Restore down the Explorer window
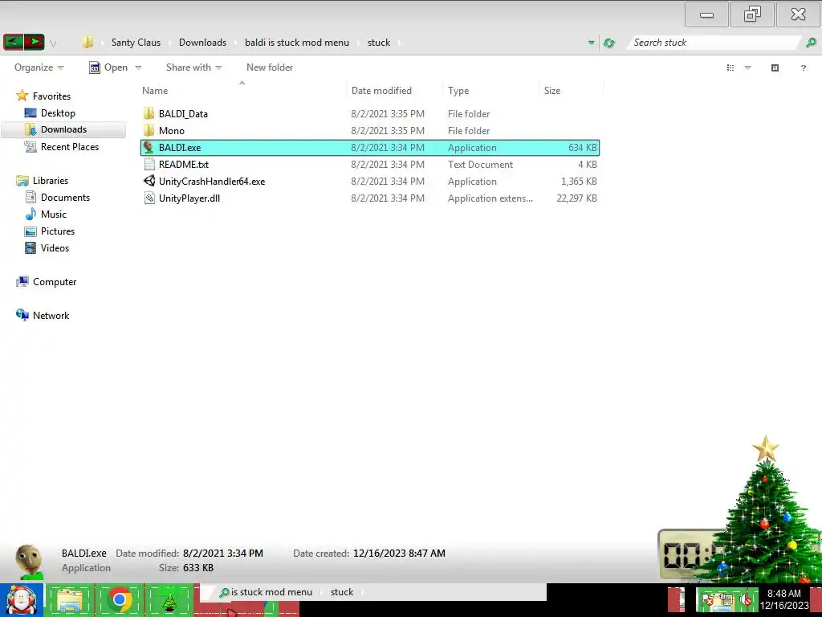 point(752,14)
